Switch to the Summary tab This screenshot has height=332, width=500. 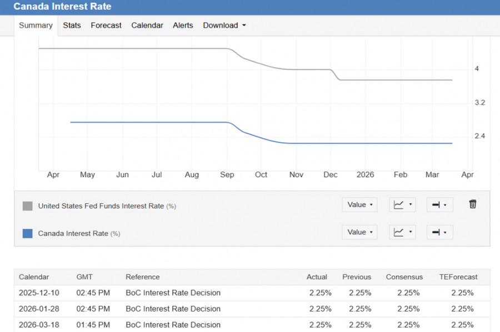coord(36,26)
